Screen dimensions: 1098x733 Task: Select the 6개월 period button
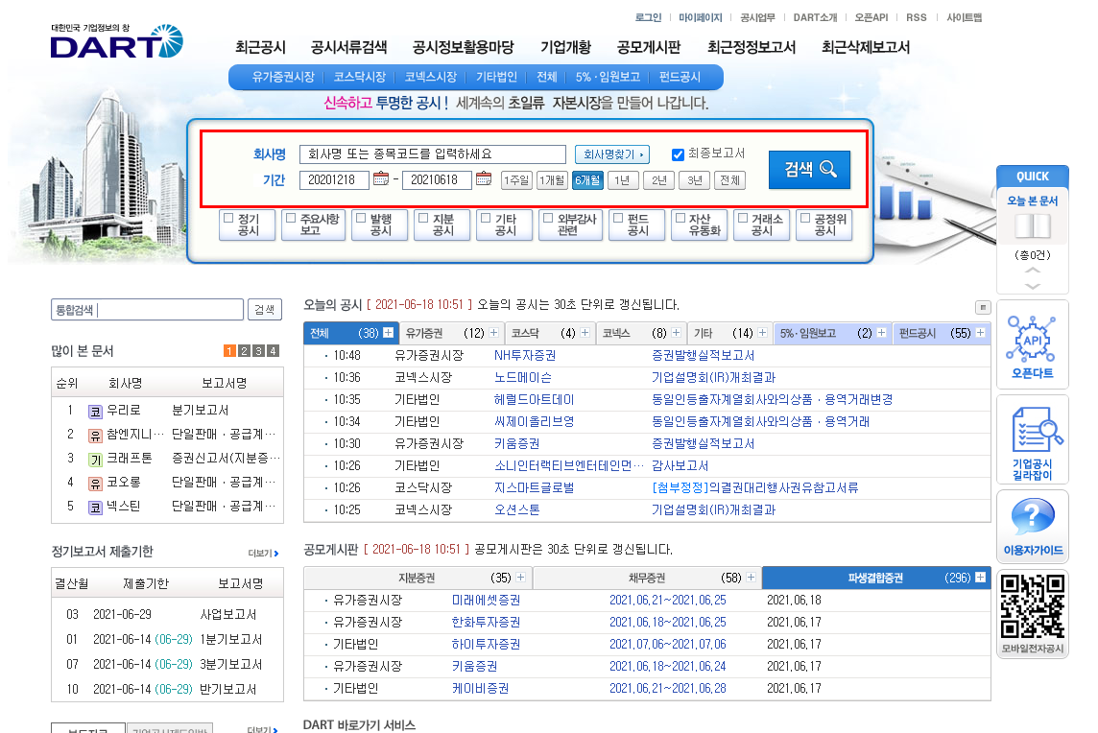(x=587, y=180)
